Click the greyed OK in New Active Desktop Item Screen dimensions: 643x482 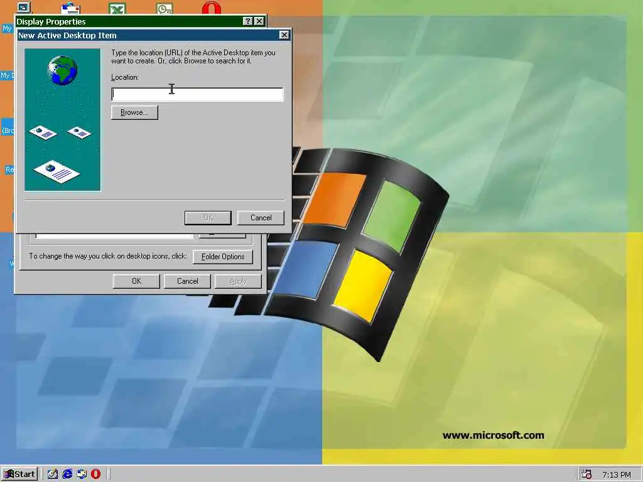208,218
